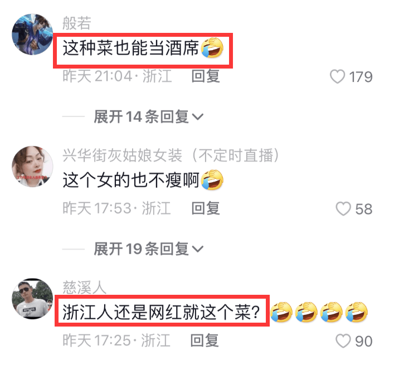Open 般若's profile avatar
The image size is (394, 365).
[32, 34]
